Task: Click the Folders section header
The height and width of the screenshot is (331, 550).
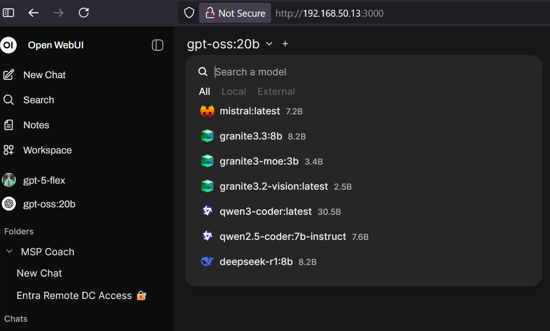Action: tap(19, 232)
